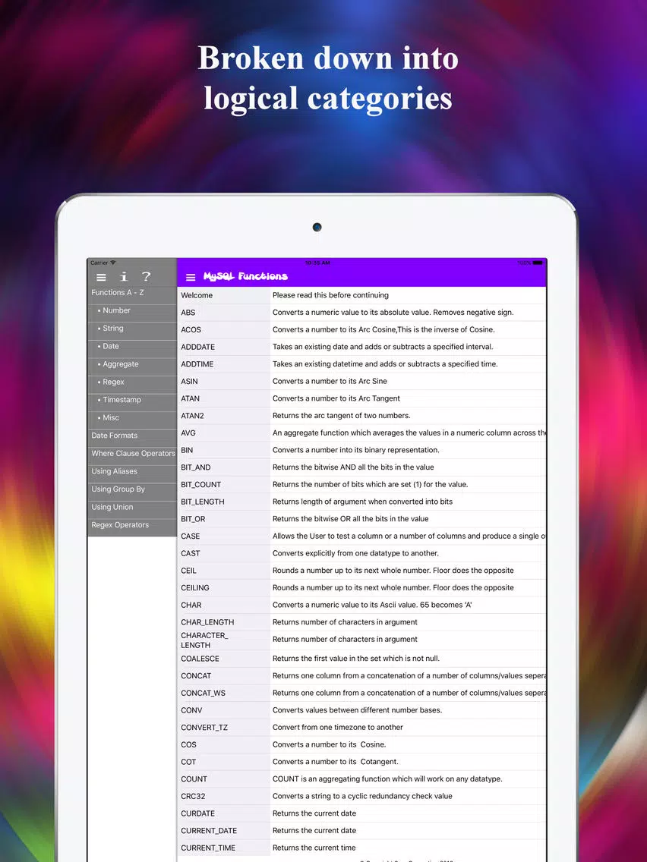
Task: Select the CAST function row
Action: click(x=361, y=553)
